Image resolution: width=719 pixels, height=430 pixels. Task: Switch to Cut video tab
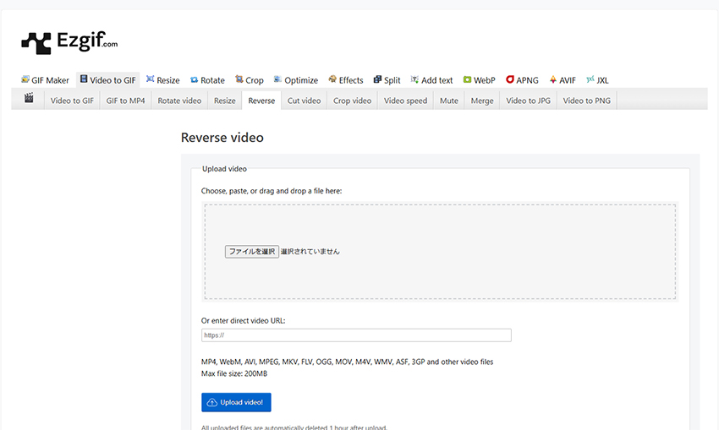click(x=304, y=101)
